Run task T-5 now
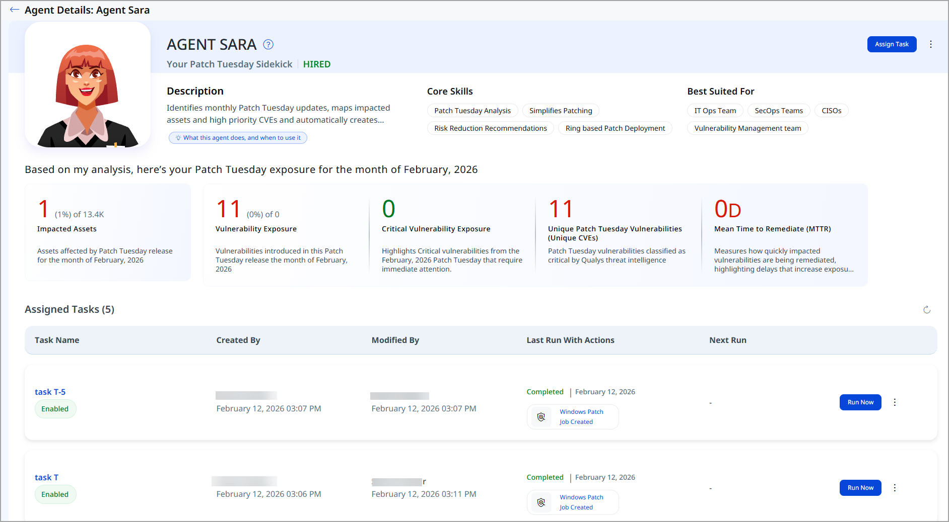The image size is (949, 522). (x=860, y=402)
